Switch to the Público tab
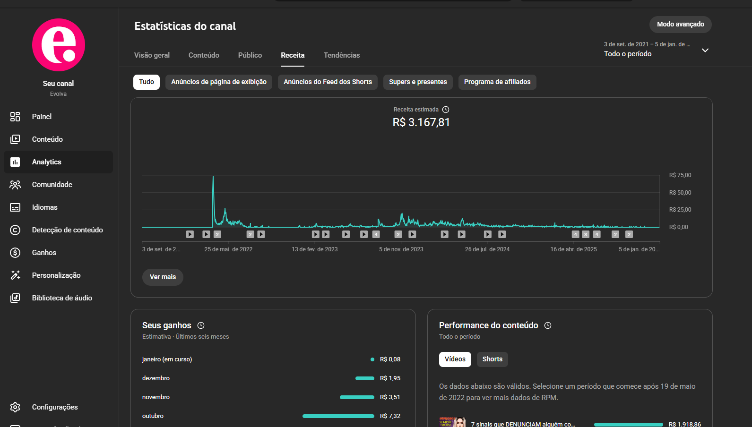Image resolution: width=752 pixels, height=427 pixels. pyautogui.click(x=250, y=55)
